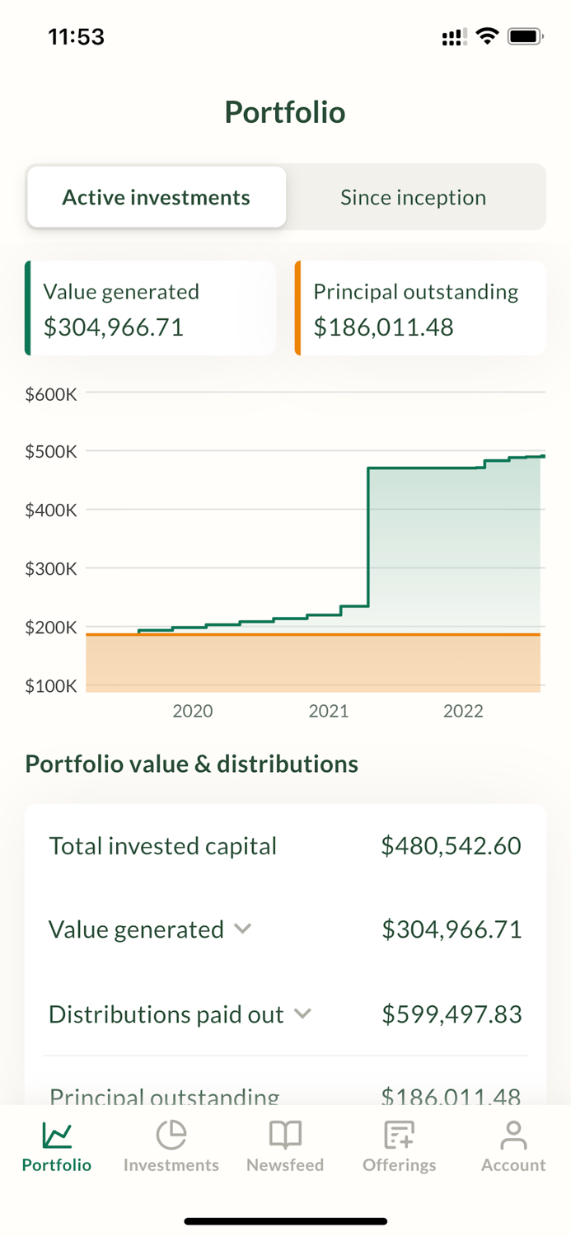Image resolution: width=571 pixels, height=1237 pixels.
Task: Tap the 11:53 clock display
Action: point(77,35)
